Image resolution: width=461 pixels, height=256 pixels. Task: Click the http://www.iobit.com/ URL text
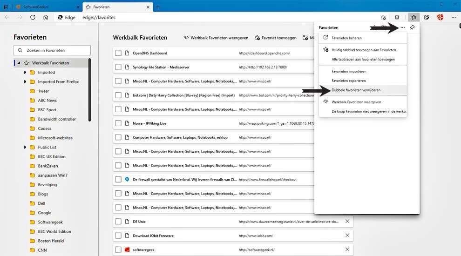tap(256, 236)
